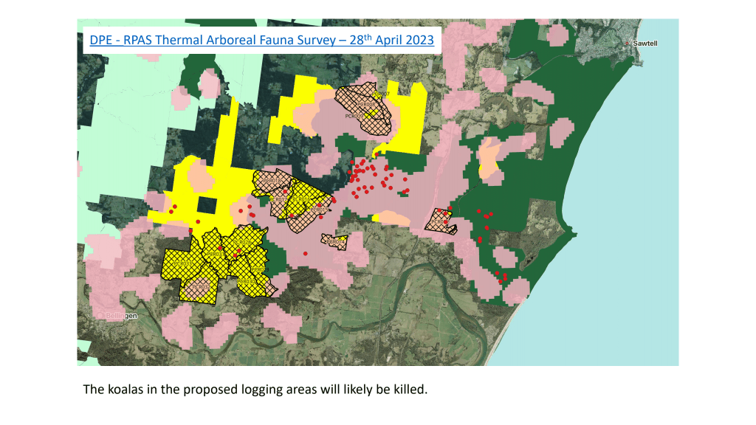The height and width of the screenshot is (425, 756).
Task: Click the PCR016 hatched compartment
Action: (x=300, y=199)
